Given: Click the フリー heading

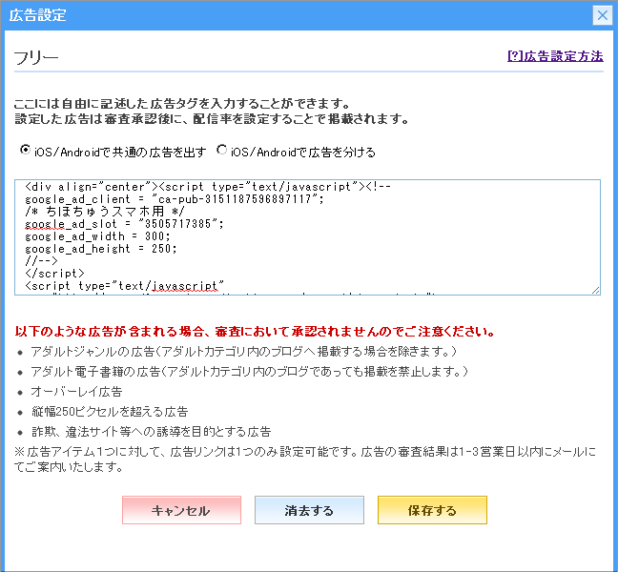Looking at the screenshot, I should coord(36,58).
